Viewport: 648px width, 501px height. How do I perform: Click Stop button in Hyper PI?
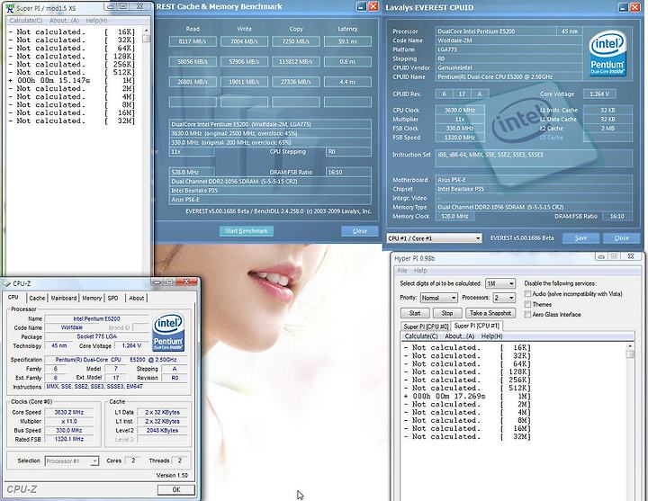[447, 313]
